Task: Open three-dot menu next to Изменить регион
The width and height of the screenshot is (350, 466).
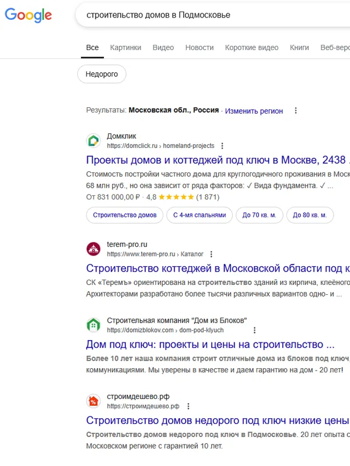Action: coord(296,111)
